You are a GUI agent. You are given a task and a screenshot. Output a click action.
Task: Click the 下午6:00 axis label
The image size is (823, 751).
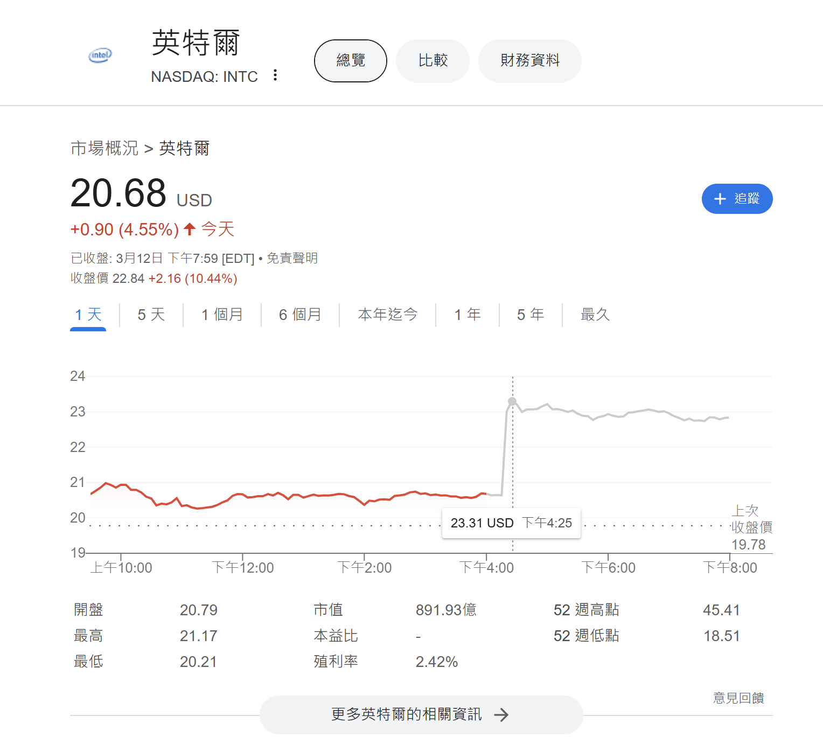click(609, 567)
